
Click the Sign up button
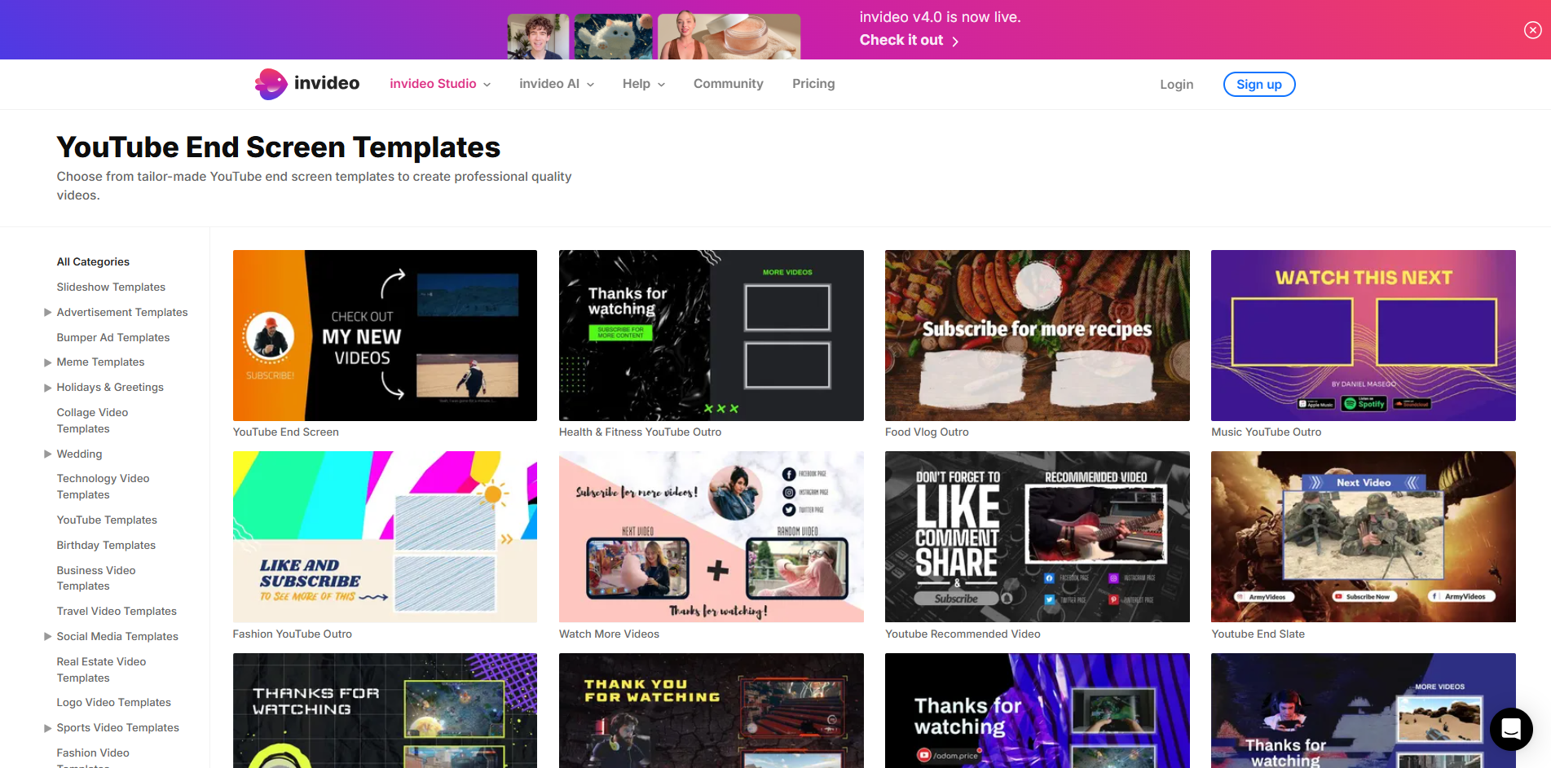click(1258, 84)
